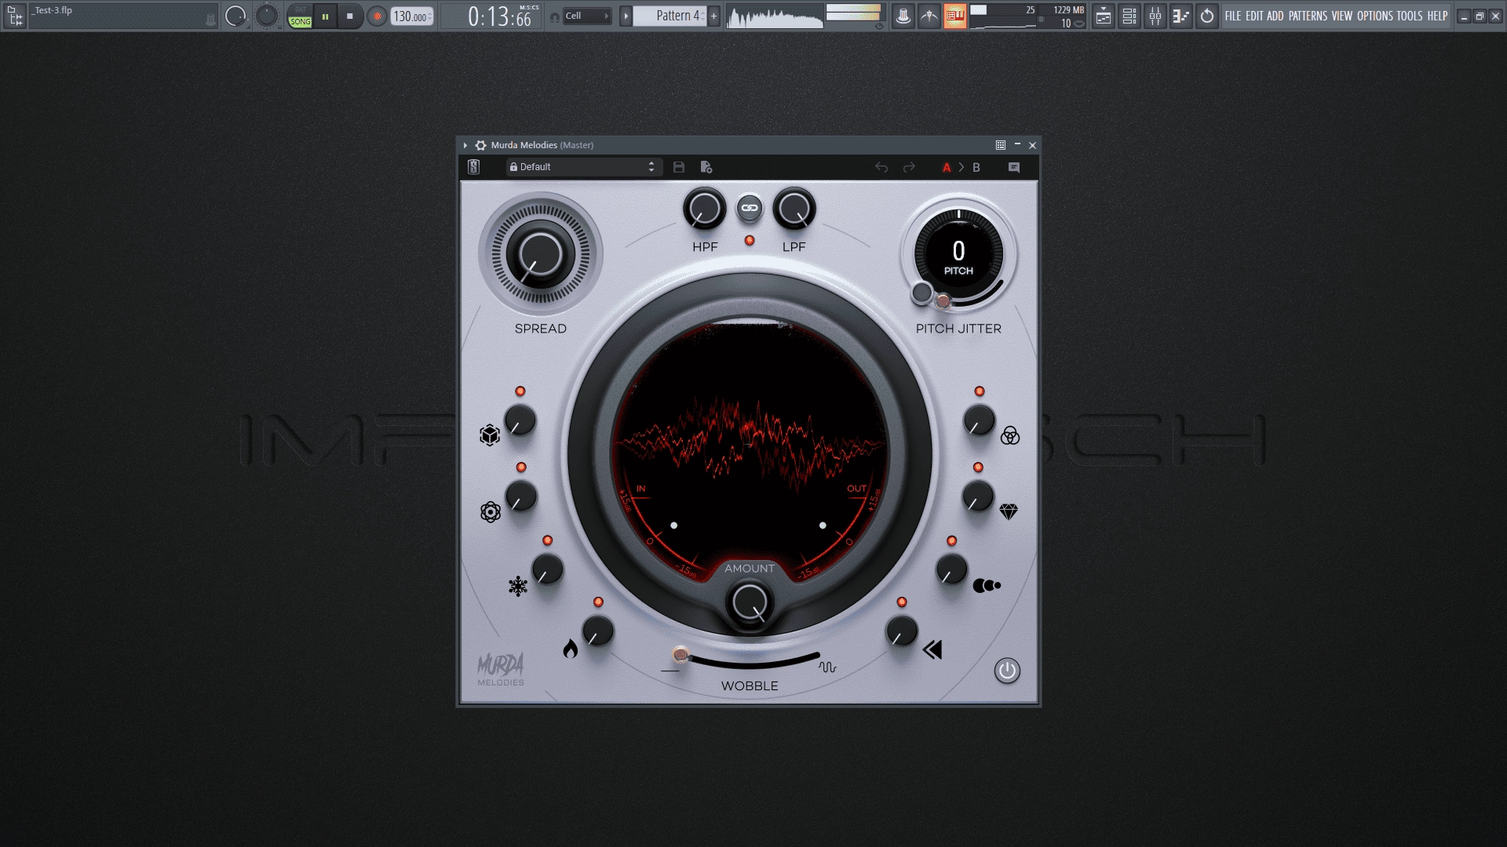Viewport: 1507px width, 847px height.
Task: Toggle the red LED under the filter link
Action: coord(750,241)
